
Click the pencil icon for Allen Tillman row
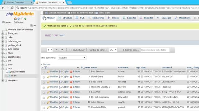[x=48, y=102]
